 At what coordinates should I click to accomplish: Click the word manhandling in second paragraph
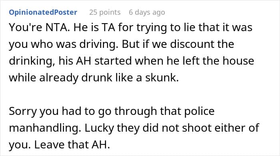[x=44, y=128]
